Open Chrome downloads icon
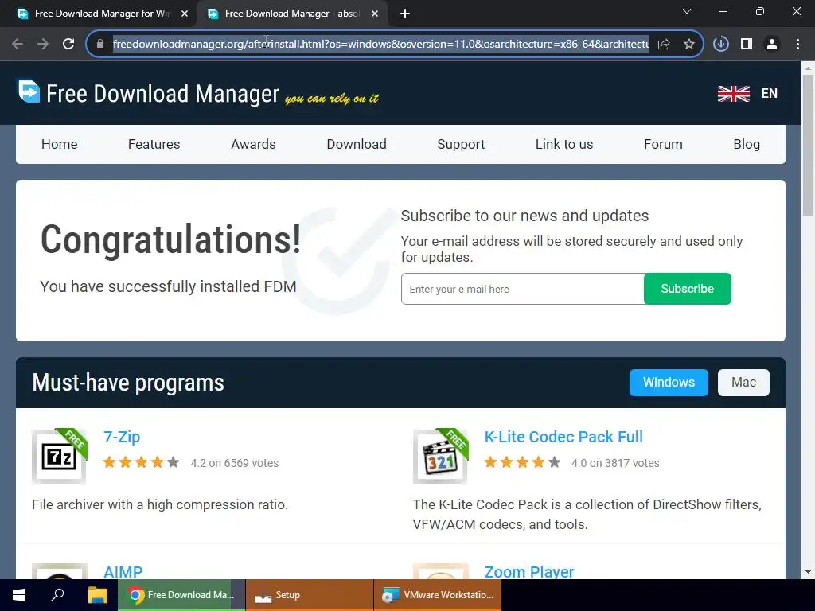Viewport: 815px width, 611px height. (721, 45)
